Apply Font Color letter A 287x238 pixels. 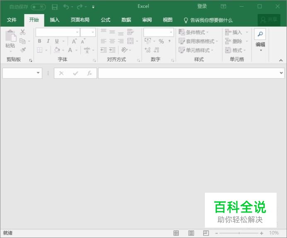(x=70, y=50)
